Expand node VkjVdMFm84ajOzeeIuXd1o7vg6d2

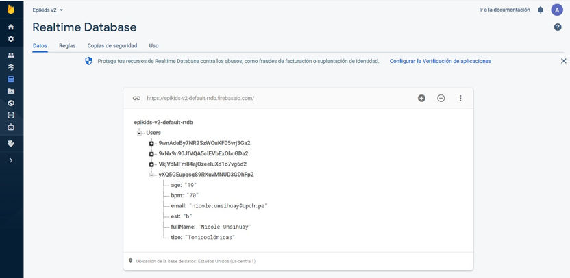[151, 164]
